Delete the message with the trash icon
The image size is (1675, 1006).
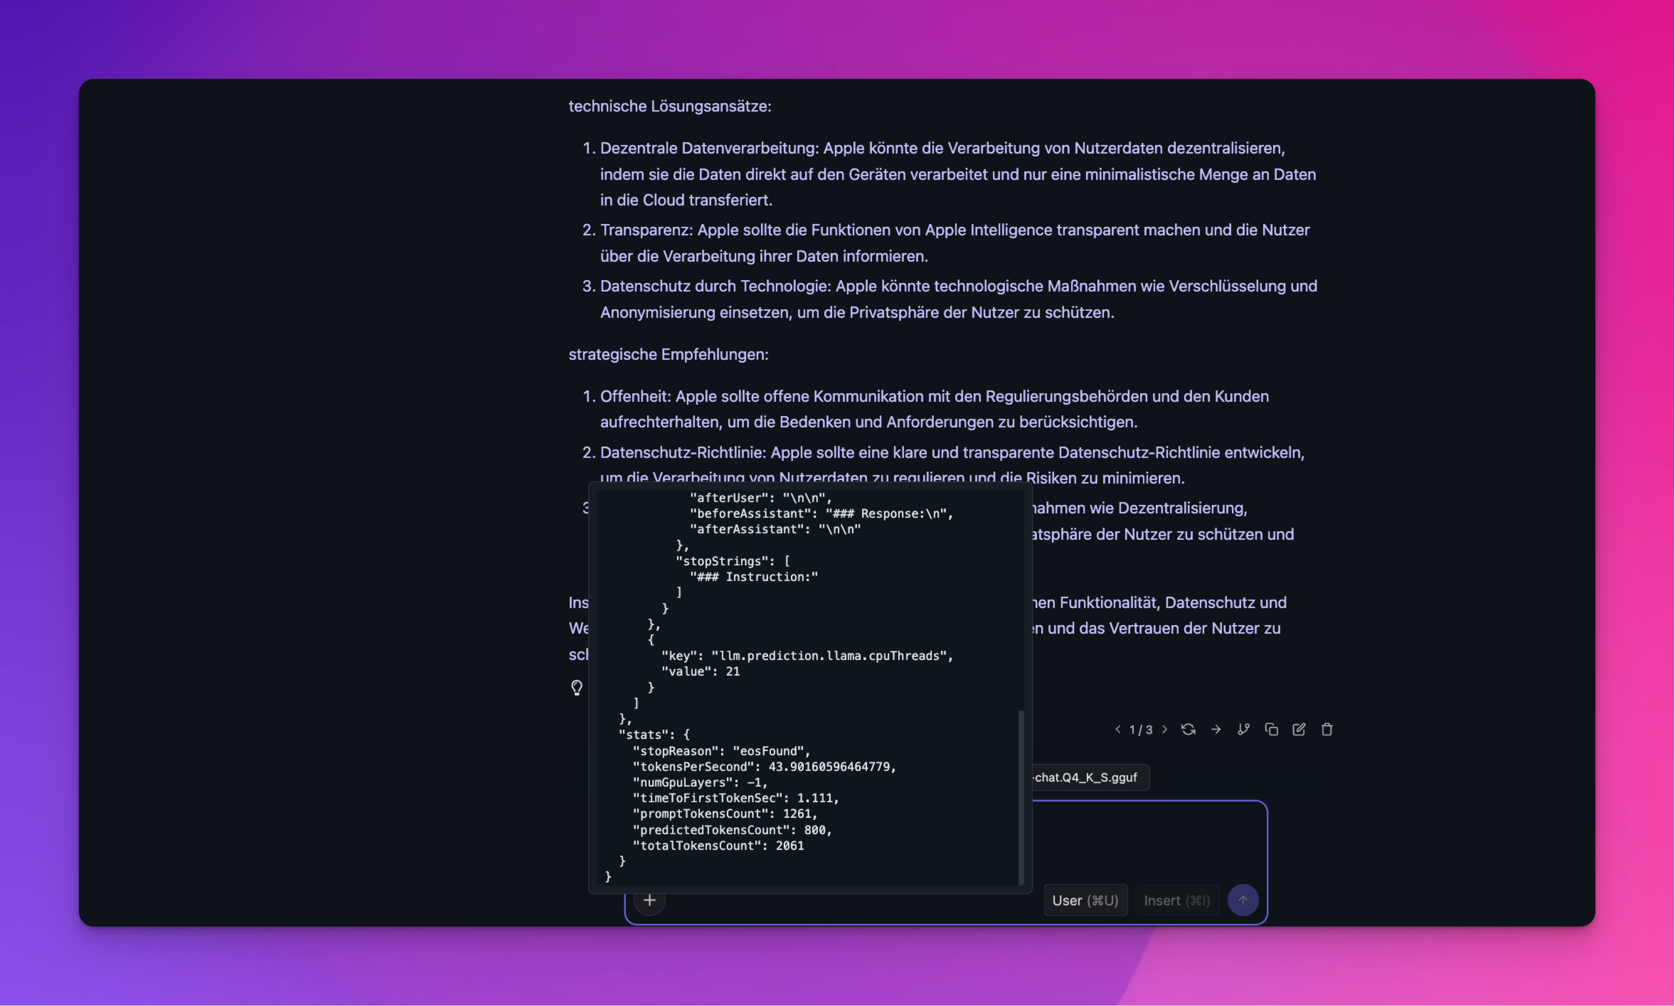pyautogui.click(x=1327, y=729)
